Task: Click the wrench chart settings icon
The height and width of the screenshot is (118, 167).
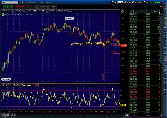Action: (x=116, y=2)
